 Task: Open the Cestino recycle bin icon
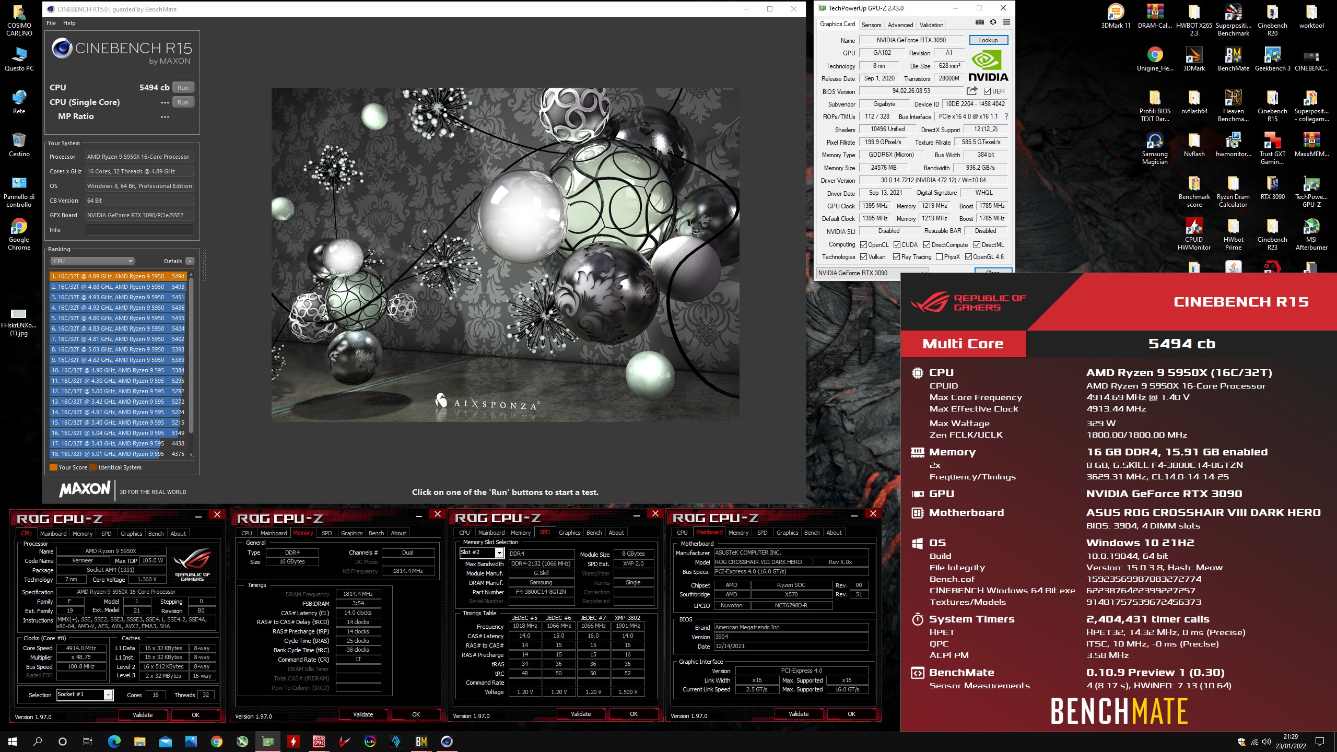point(19,145)
